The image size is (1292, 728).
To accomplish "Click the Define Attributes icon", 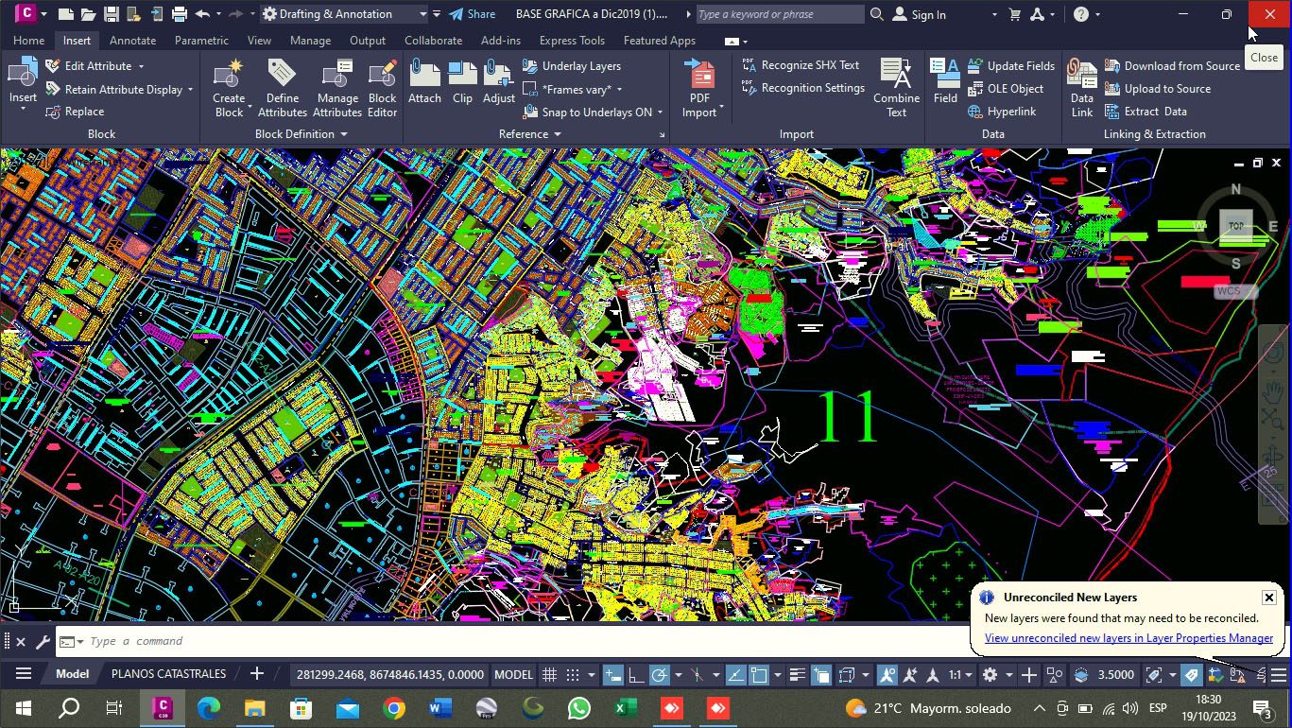I will point(282,87).
